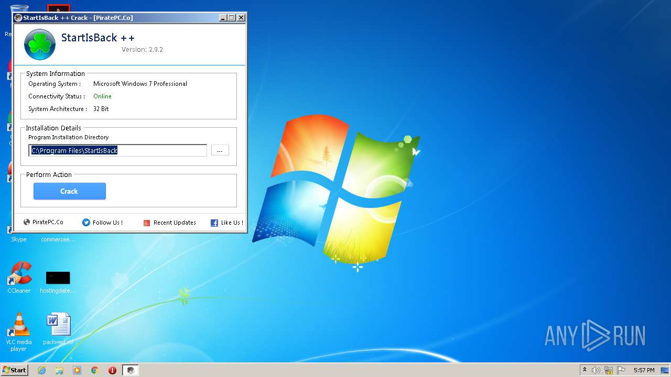Close the StartIsBack ++ Crack window
The image size is (671, 377).
(241, 18)
